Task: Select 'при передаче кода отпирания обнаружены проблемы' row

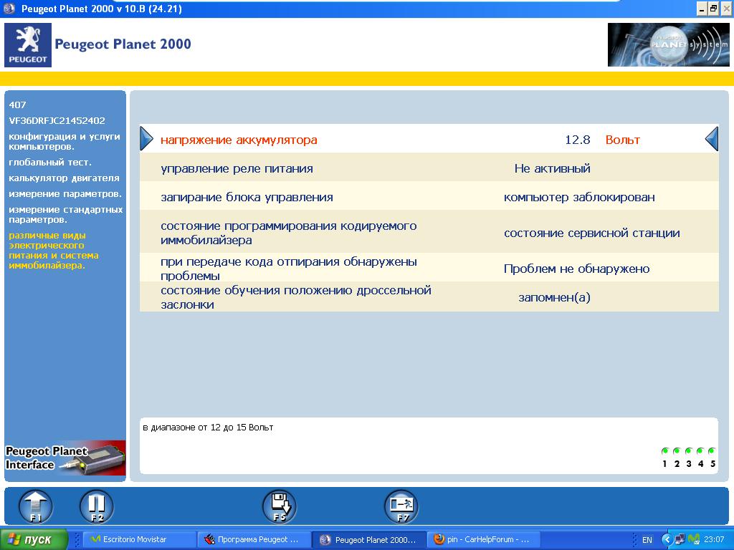Action: pyautogui.click(x=429, y=268)
